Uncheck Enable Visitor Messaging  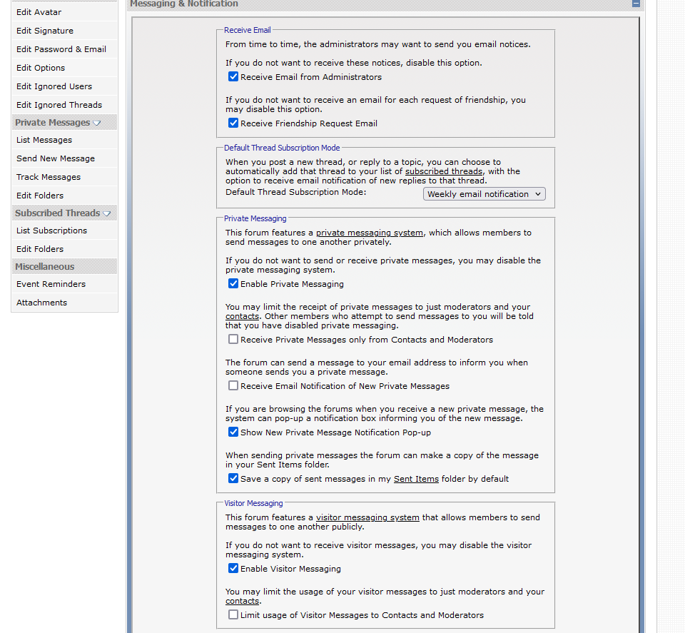click(233, 569)
